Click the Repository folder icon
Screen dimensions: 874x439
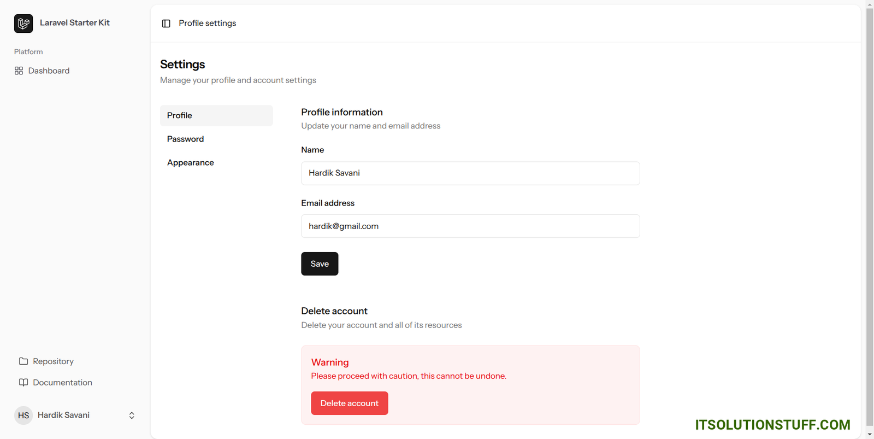coord(23,361)
